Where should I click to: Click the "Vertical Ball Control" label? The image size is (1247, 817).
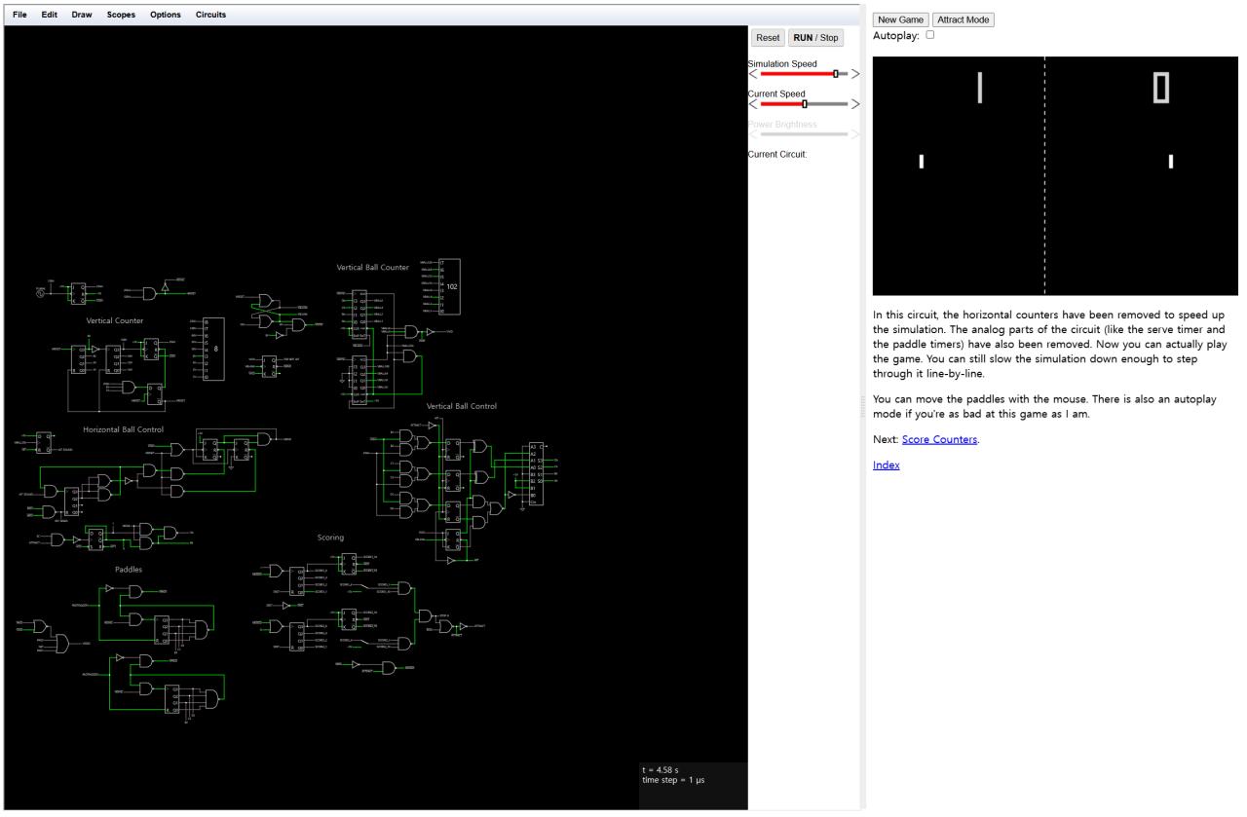coord(462,406)
